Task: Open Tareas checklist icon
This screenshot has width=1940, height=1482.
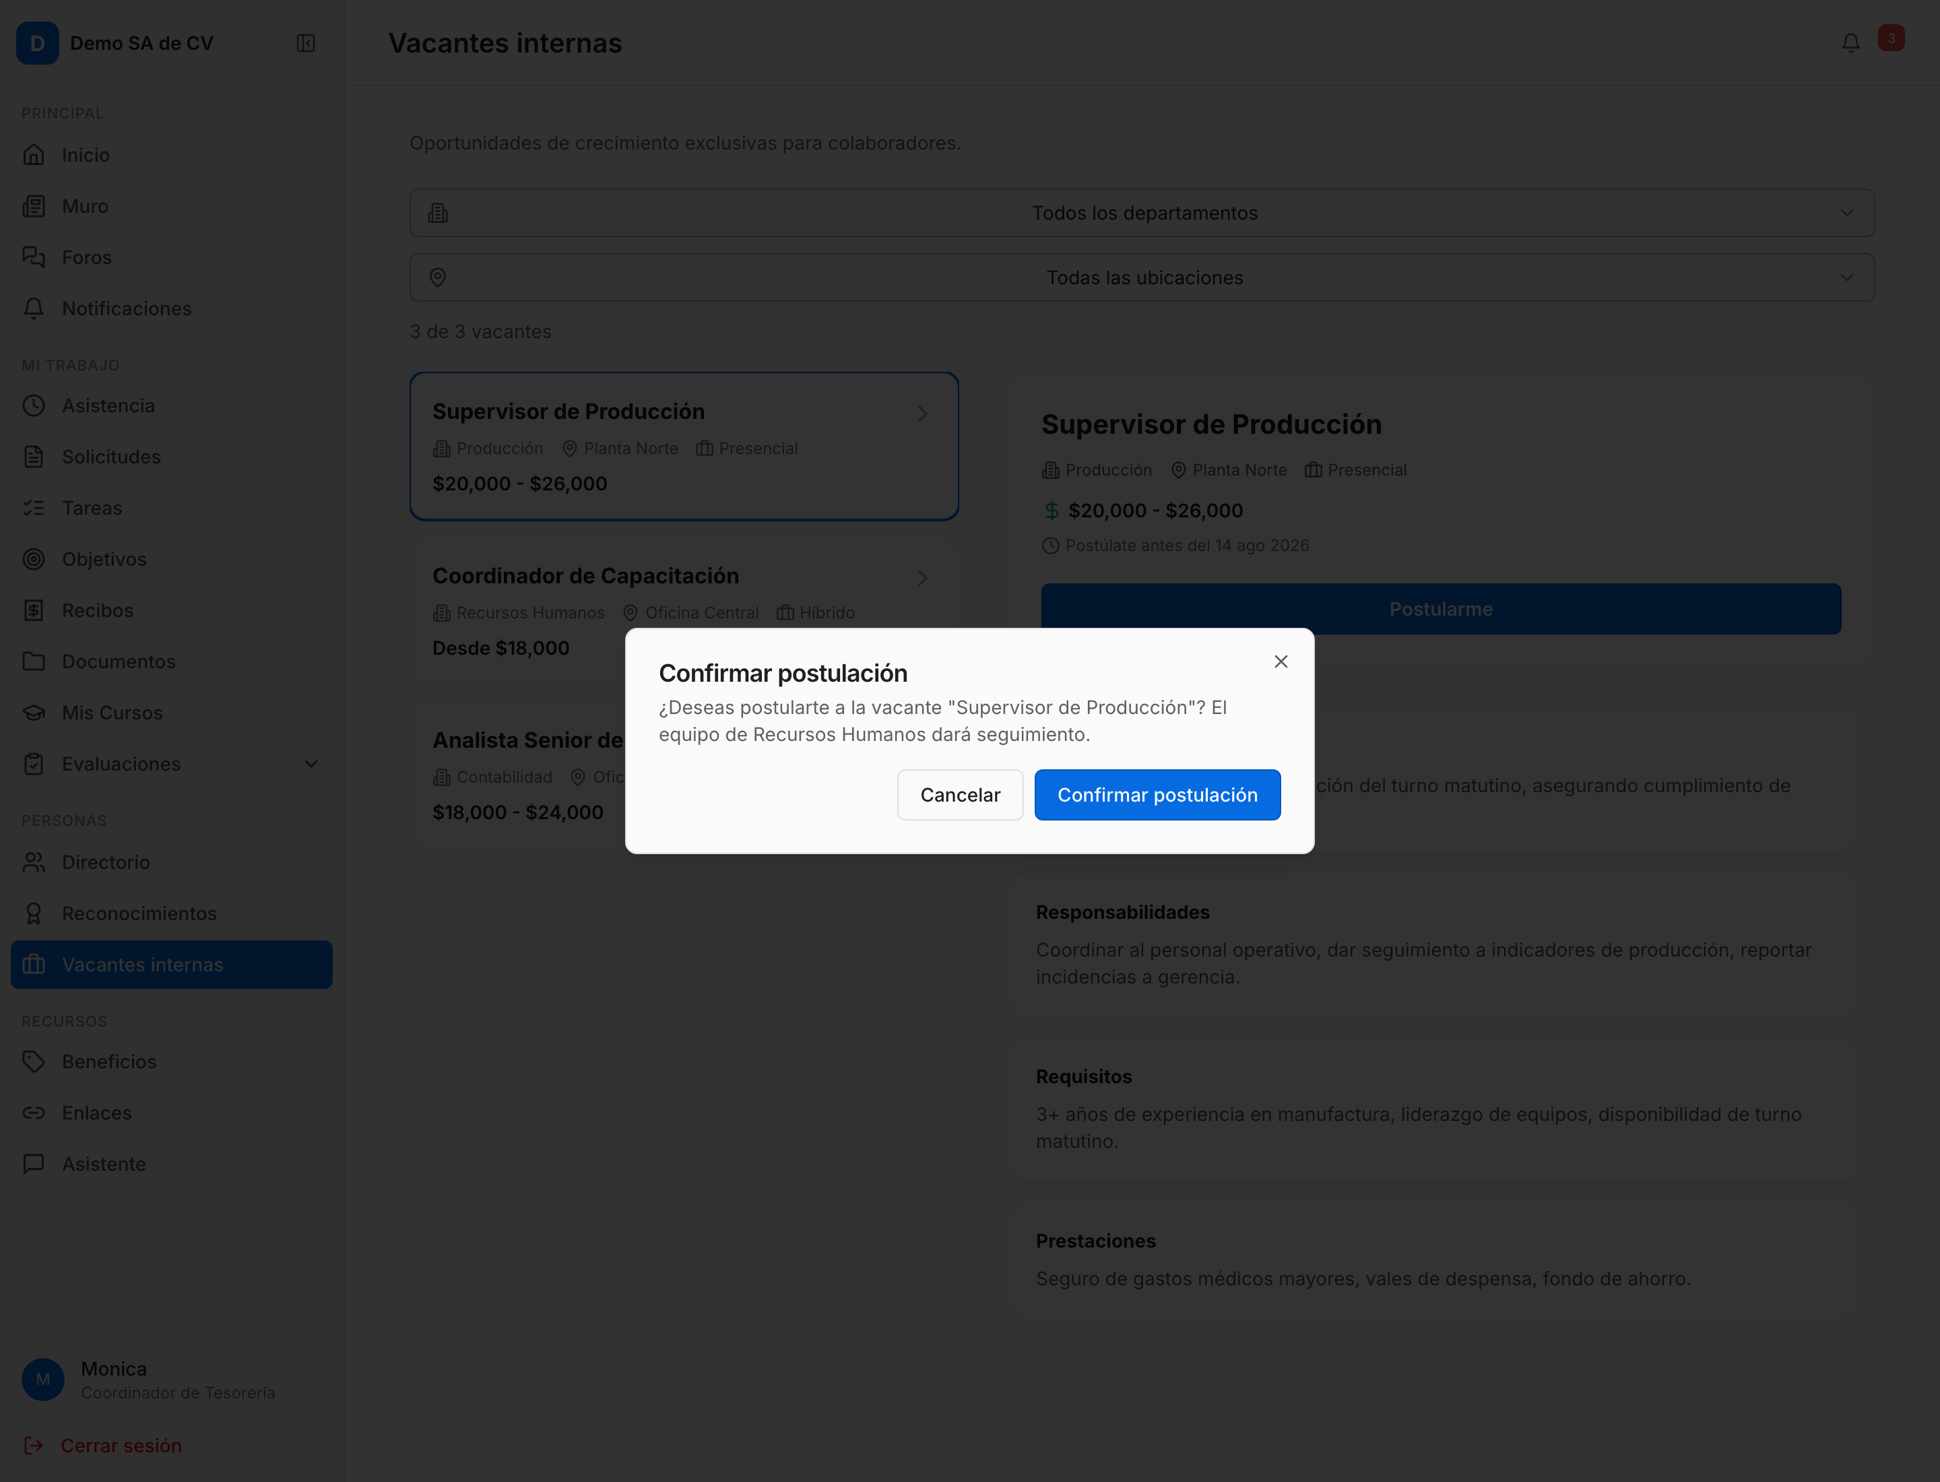Action: pos(34,508)
